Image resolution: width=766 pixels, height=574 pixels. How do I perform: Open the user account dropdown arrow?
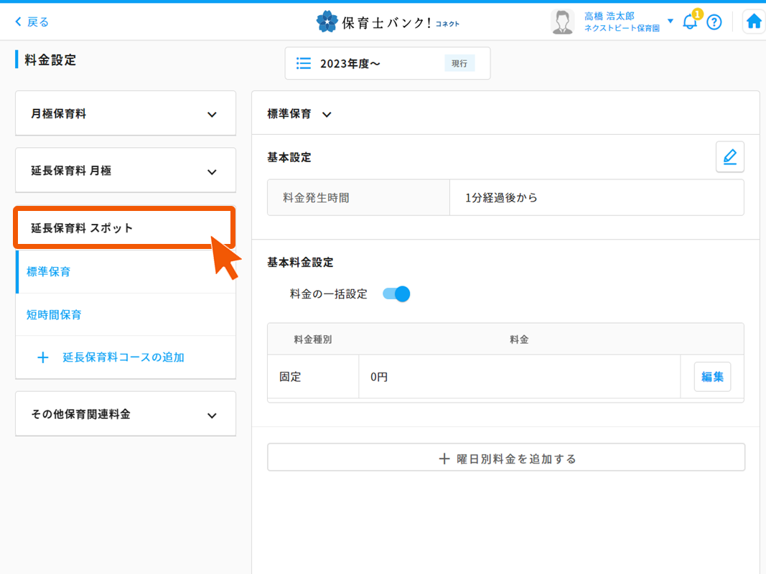[x=671, y=22]
